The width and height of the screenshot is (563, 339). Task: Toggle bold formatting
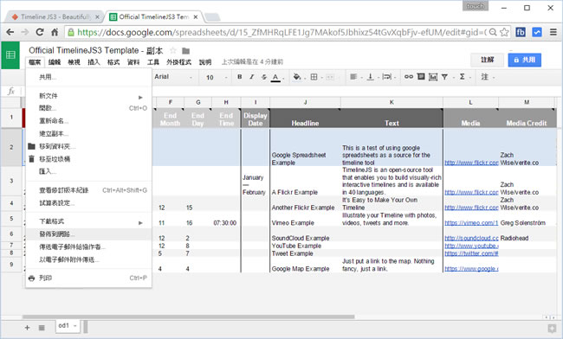[239, 77]
